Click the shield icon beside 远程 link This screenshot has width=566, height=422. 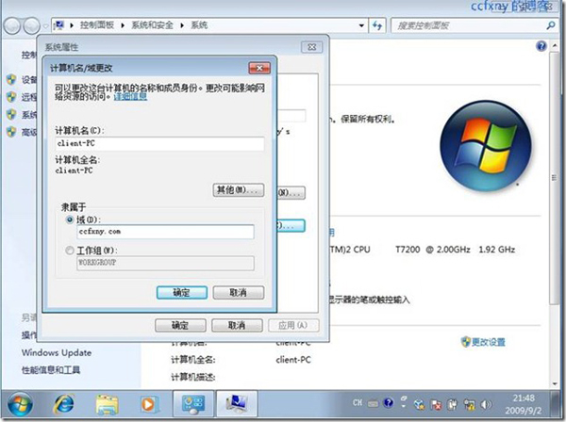11,97
